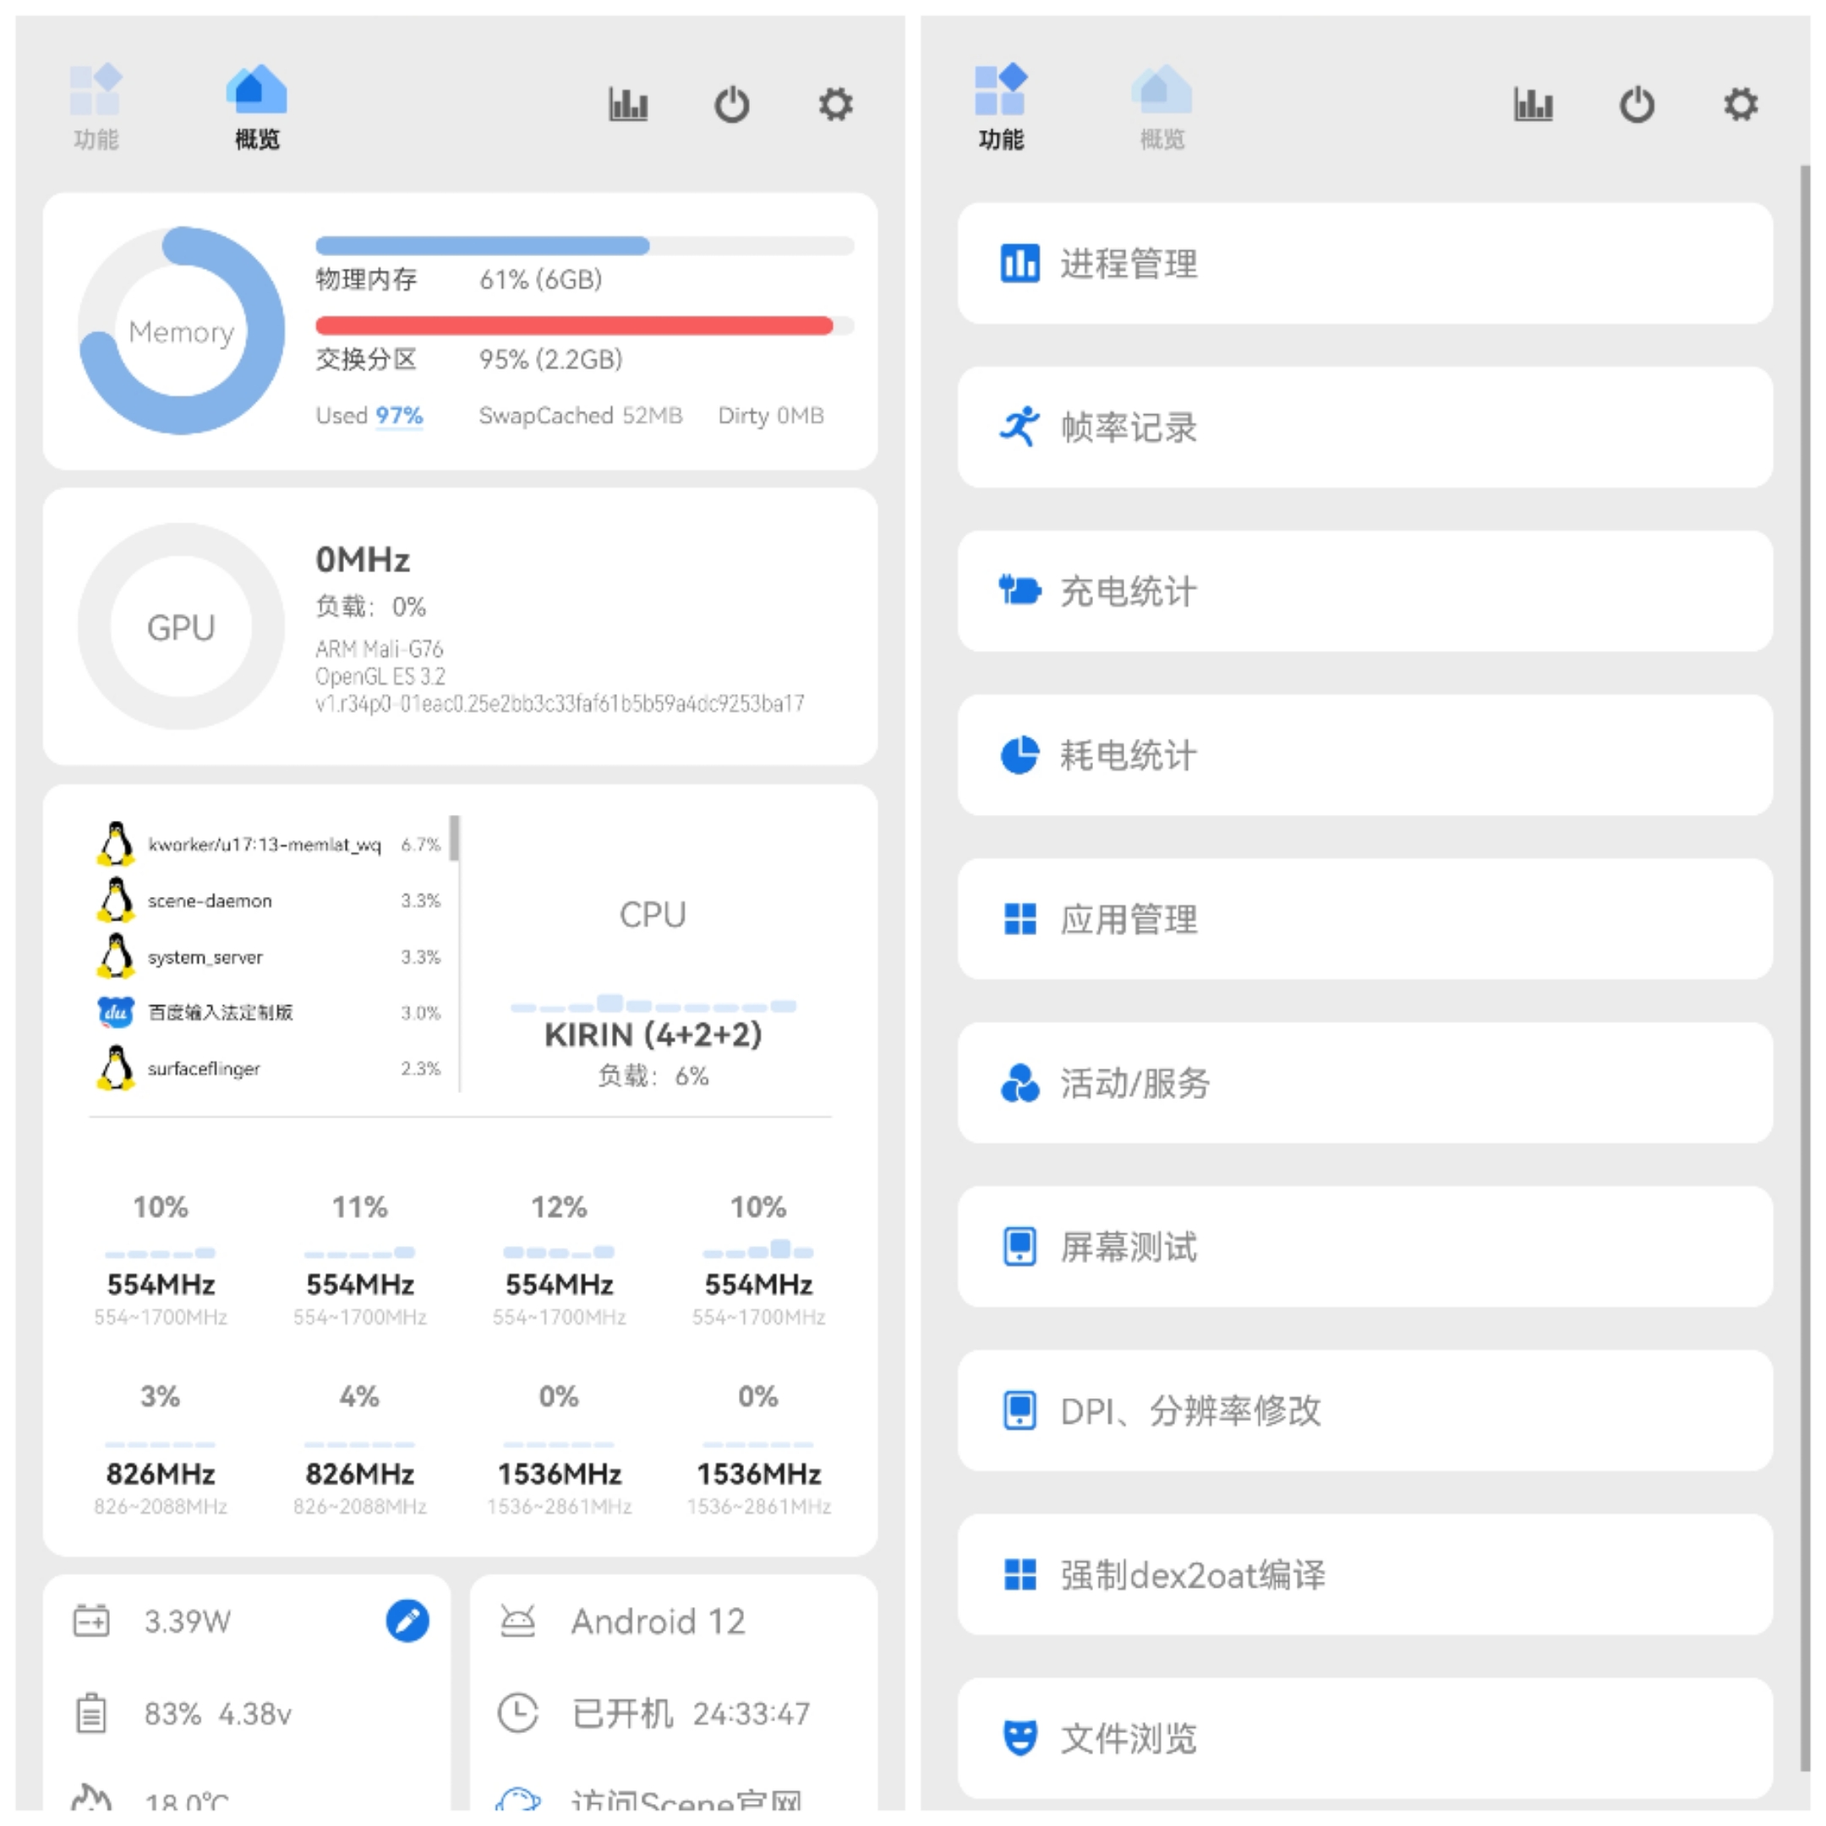1826x1826 pixels.
Task: Click the 充电统计 charging stats icon
Action: (x=1019, y=591)
